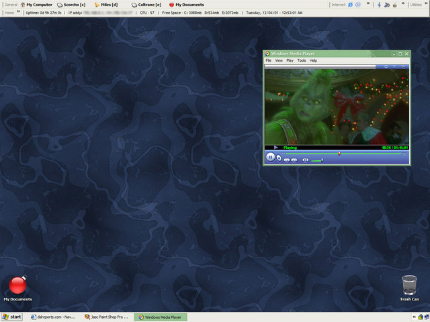Click the Windows Media Player taskbar button
The height and width of the screenshot is (322, 430).
tap(161, 317)
